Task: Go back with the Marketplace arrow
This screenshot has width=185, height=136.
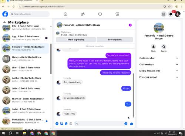Action: coord(4,22)
